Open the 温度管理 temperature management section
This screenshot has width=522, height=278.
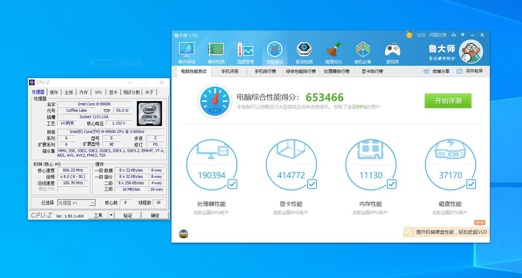pos(245,53)
